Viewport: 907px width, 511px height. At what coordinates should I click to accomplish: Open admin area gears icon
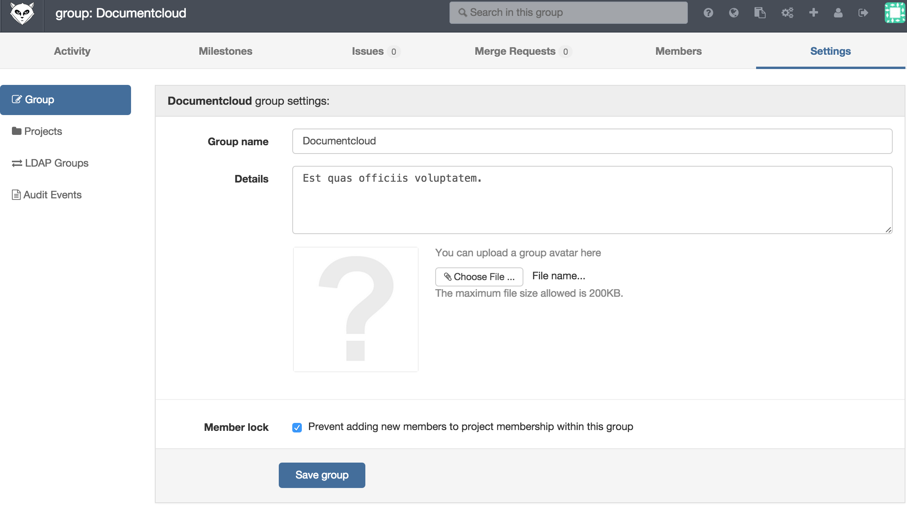pyautogui.click(x=787, y=13)
